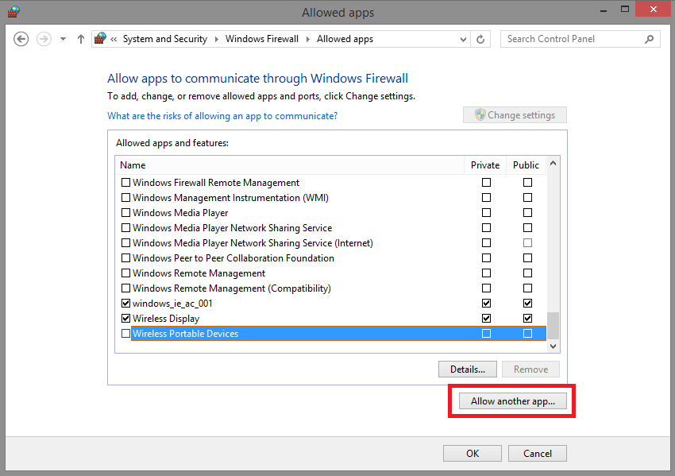This screenshot has width=675, height=476.
Task: Uncheck the Wireless Display name checkbox
Action: pyautogui.click(x=125, y=319)
